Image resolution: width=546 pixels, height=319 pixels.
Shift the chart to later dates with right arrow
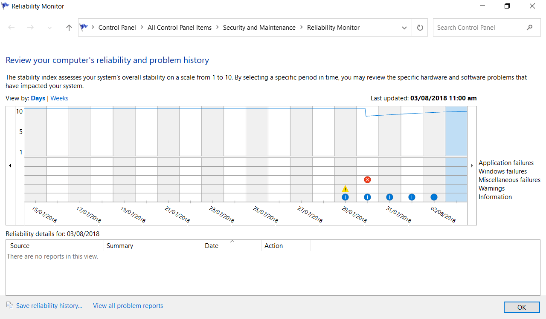472,165
